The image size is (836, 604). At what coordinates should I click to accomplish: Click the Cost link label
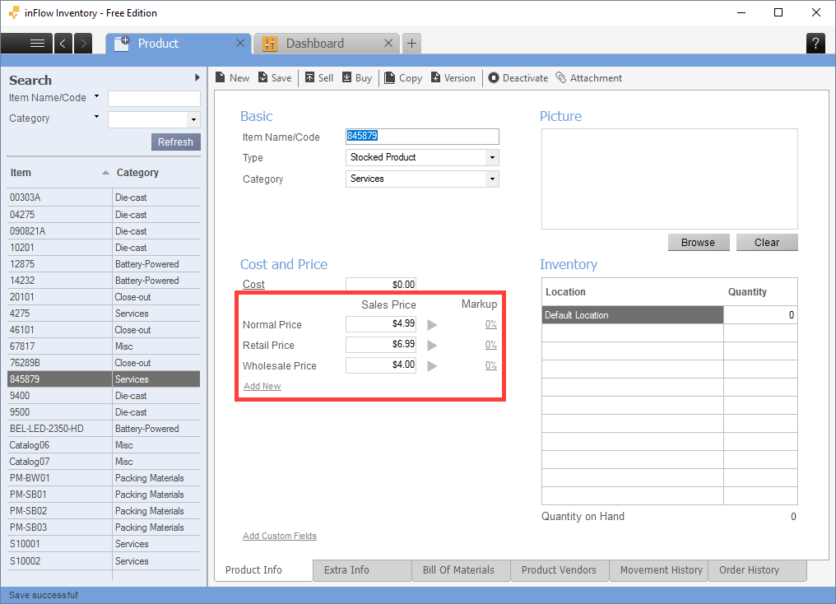(253, 284)
